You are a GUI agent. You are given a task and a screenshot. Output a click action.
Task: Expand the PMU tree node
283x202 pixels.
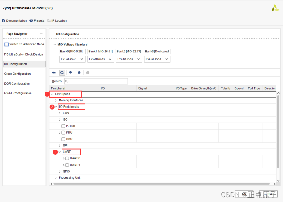(60, 132)
